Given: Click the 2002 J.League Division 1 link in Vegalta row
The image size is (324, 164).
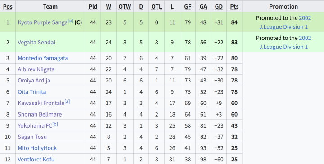Looking at the screenshot, I should click(285, 43).
